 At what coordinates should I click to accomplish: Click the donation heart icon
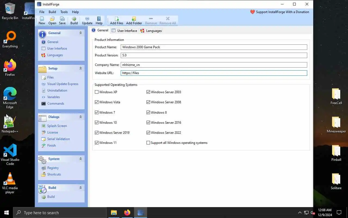click(x=253, y=12)
